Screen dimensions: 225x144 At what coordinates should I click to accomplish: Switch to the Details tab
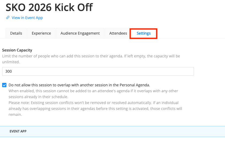16,33
